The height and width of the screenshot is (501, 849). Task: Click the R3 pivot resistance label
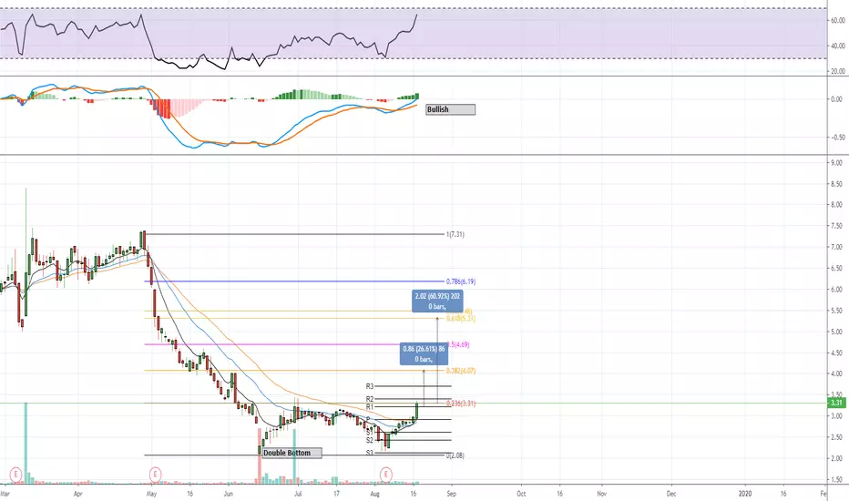coord(370,386)
